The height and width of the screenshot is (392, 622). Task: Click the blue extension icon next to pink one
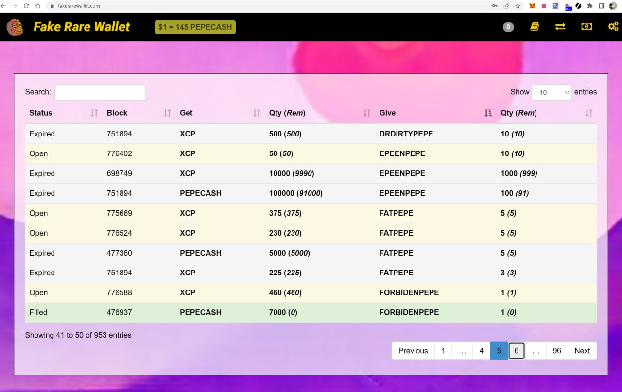point(555,6)
